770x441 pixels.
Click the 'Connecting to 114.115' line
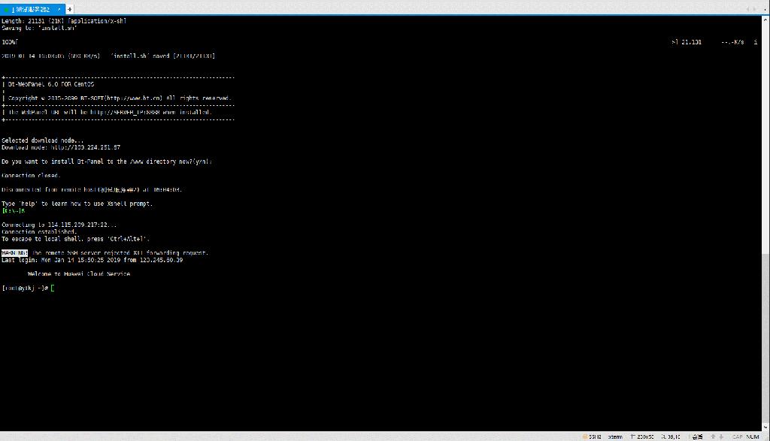59,225
